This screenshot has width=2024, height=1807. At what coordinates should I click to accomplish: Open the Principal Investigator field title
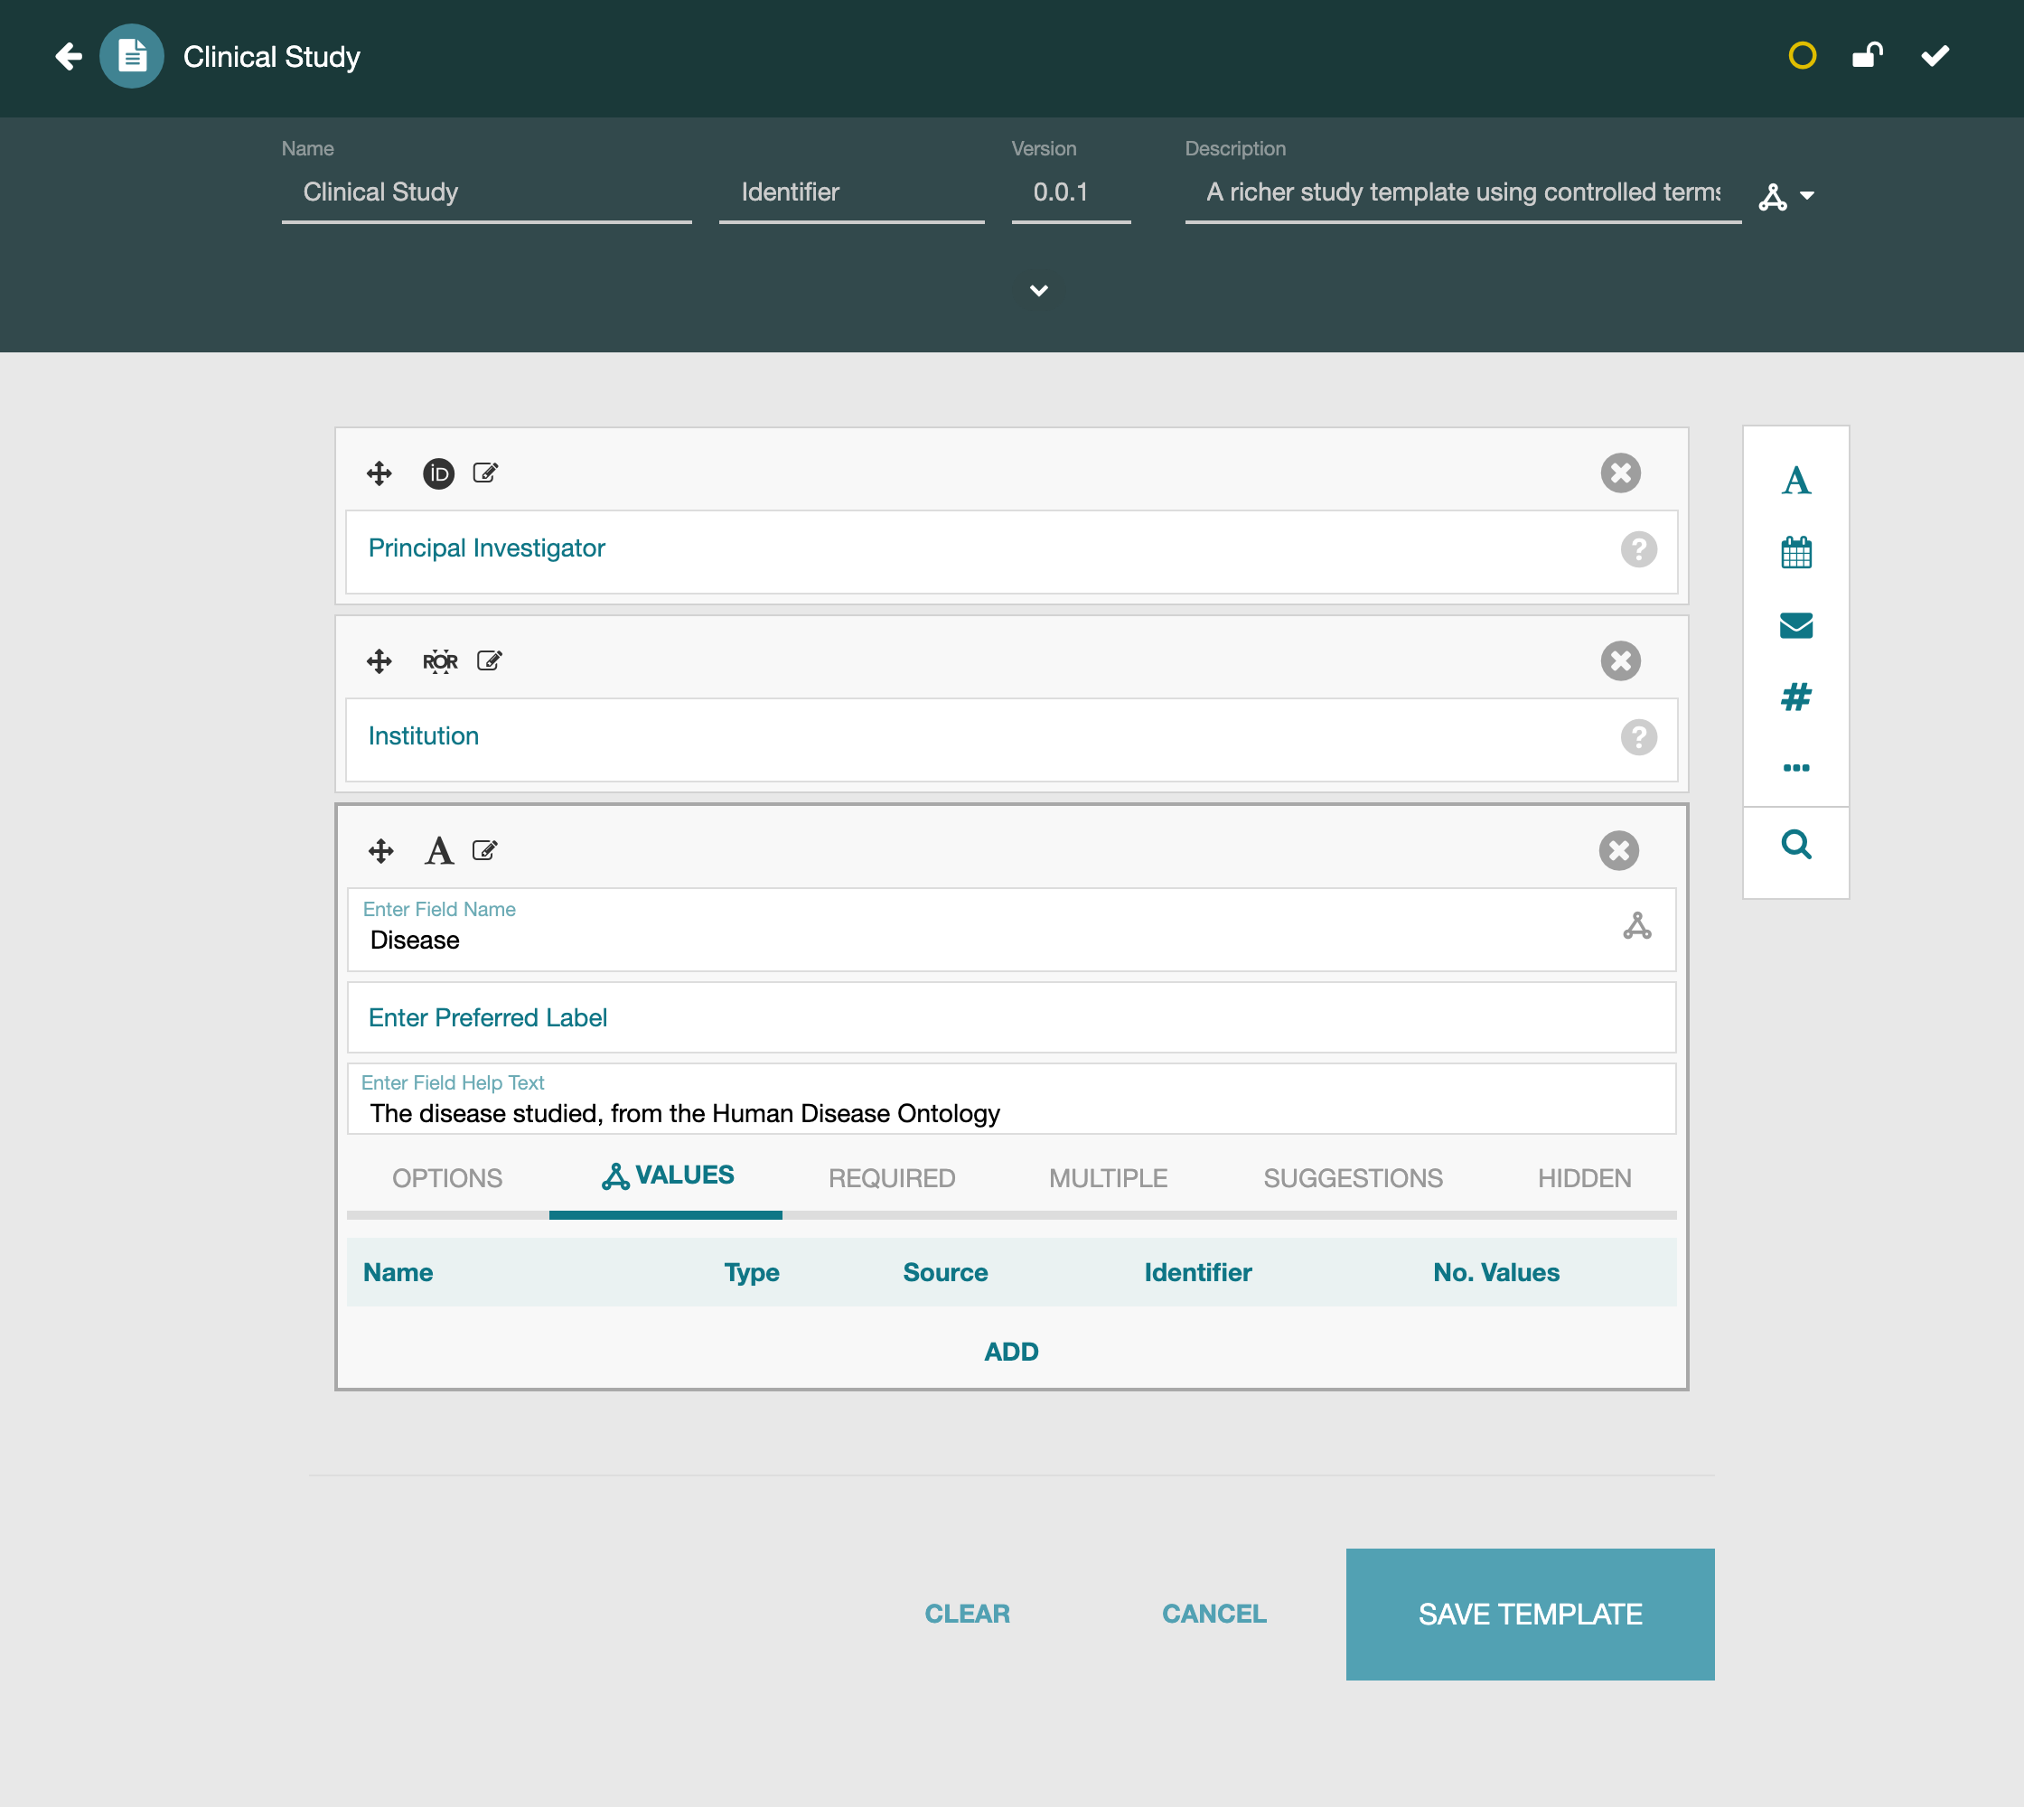coord(487,548)
